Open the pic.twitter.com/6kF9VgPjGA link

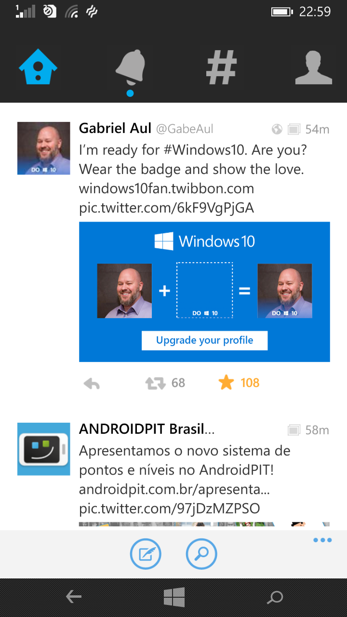(x=166, y=208)
